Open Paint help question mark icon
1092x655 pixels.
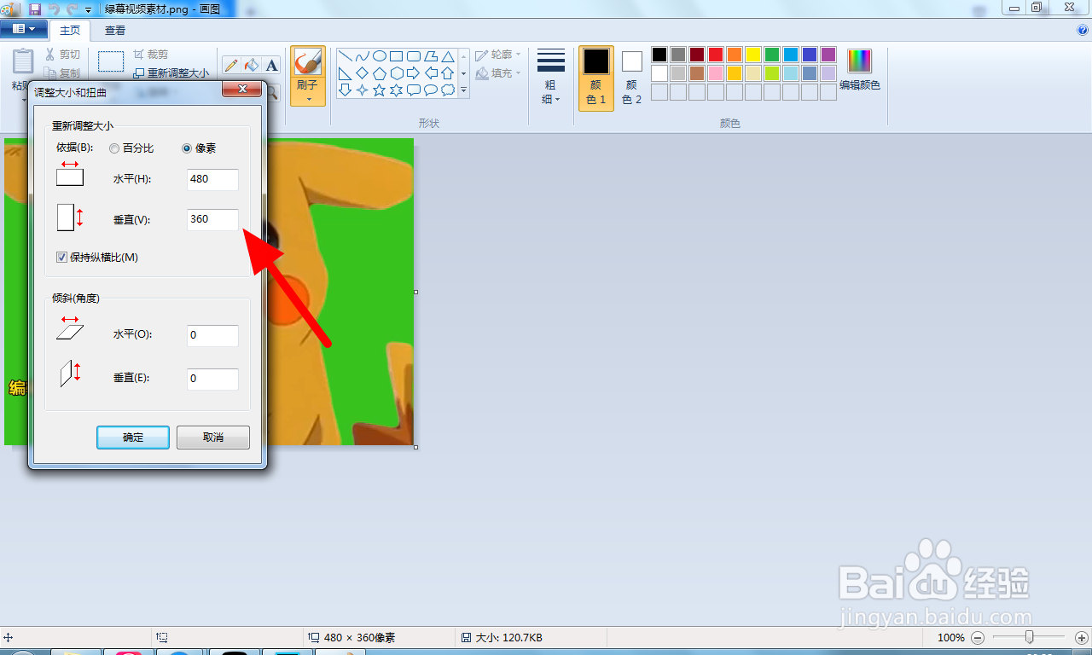(x=1083, y=30)
